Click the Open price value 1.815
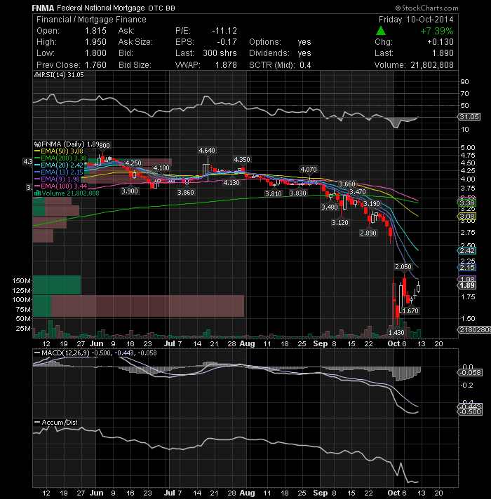 [95, 31]
